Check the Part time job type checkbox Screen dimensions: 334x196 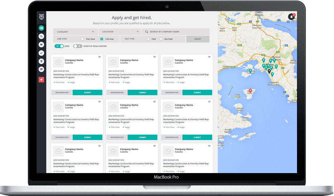pos(82,39)
